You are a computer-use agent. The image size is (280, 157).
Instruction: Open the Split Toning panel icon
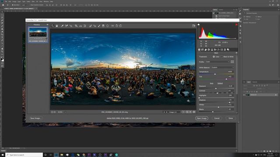click(212, 50)
